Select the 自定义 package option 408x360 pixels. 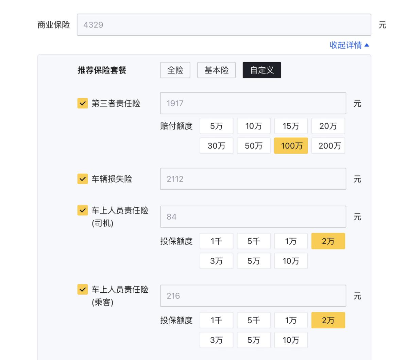261,70
